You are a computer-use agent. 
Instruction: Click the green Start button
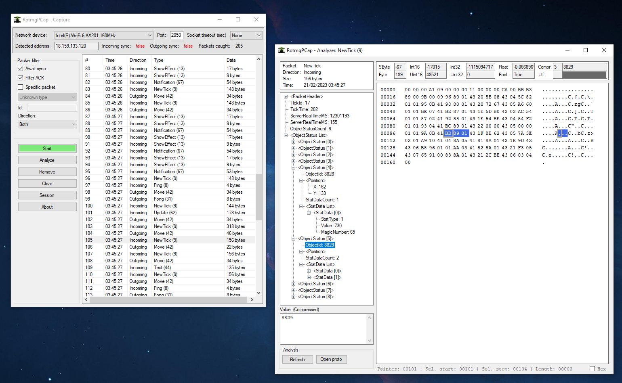pyautogui.click(x=47, y=149)
